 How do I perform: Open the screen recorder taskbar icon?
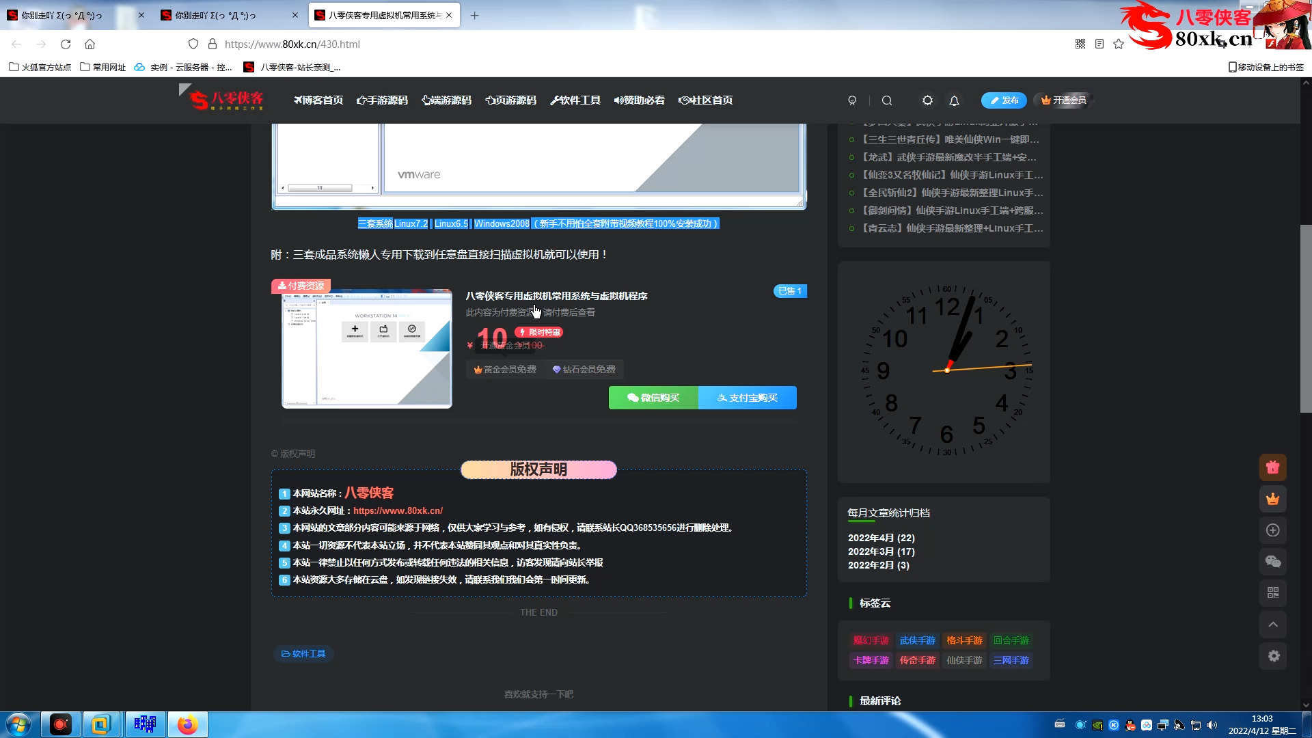tap(60, 724)
